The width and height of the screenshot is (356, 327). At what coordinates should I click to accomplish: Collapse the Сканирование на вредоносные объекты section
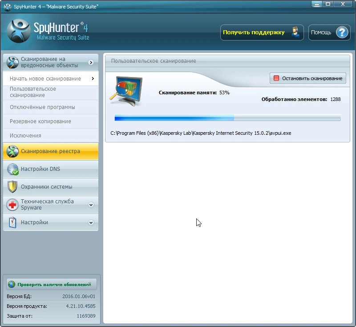pos(91,62)
